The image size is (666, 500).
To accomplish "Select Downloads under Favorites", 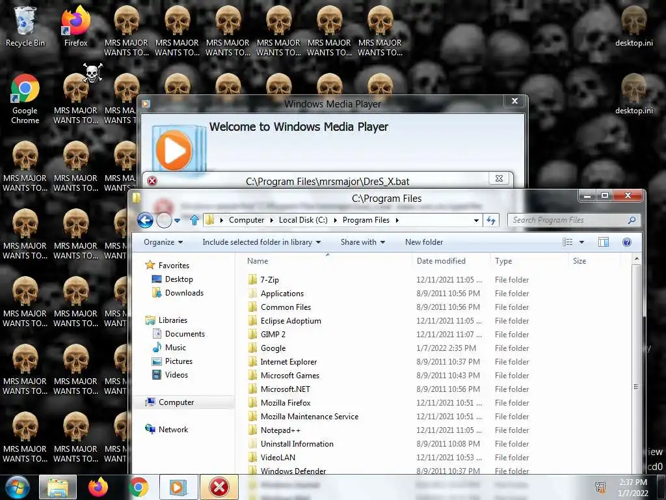I will (178, 293).
